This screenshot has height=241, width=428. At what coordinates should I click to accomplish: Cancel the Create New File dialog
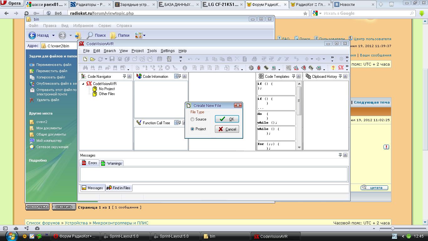pos(227,129)
